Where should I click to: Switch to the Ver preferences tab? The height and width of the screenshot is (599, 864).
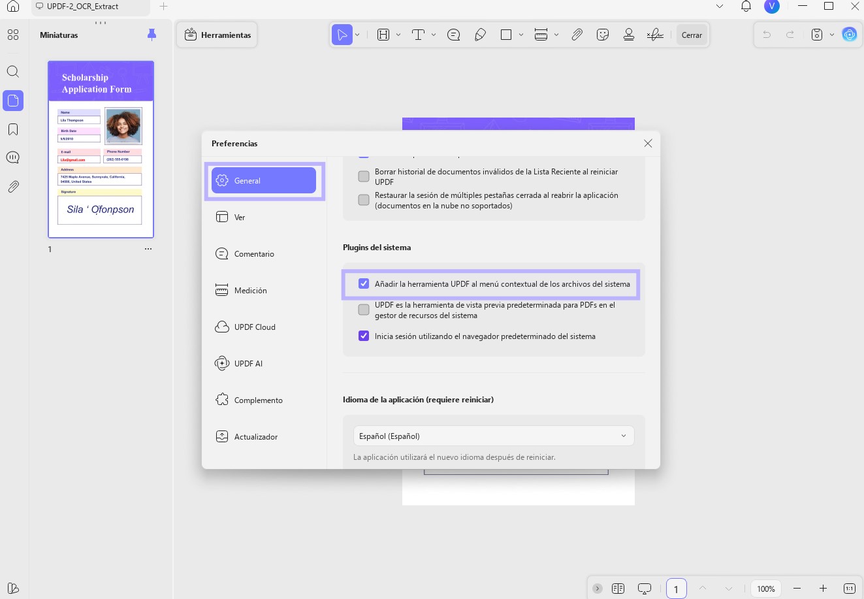click(x=264, y=218)
